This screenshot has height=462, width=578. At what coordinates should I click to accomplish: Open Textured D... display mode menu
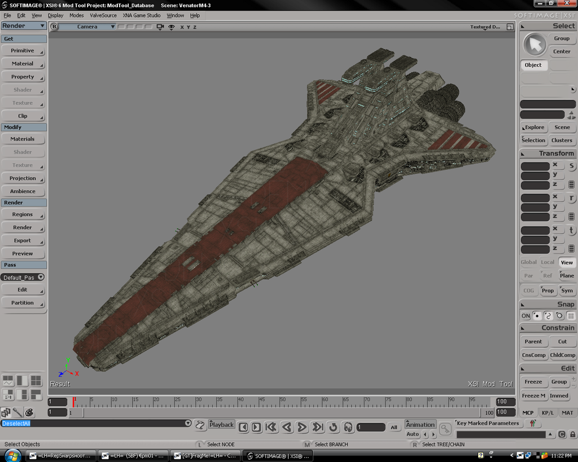coord(485,27)
